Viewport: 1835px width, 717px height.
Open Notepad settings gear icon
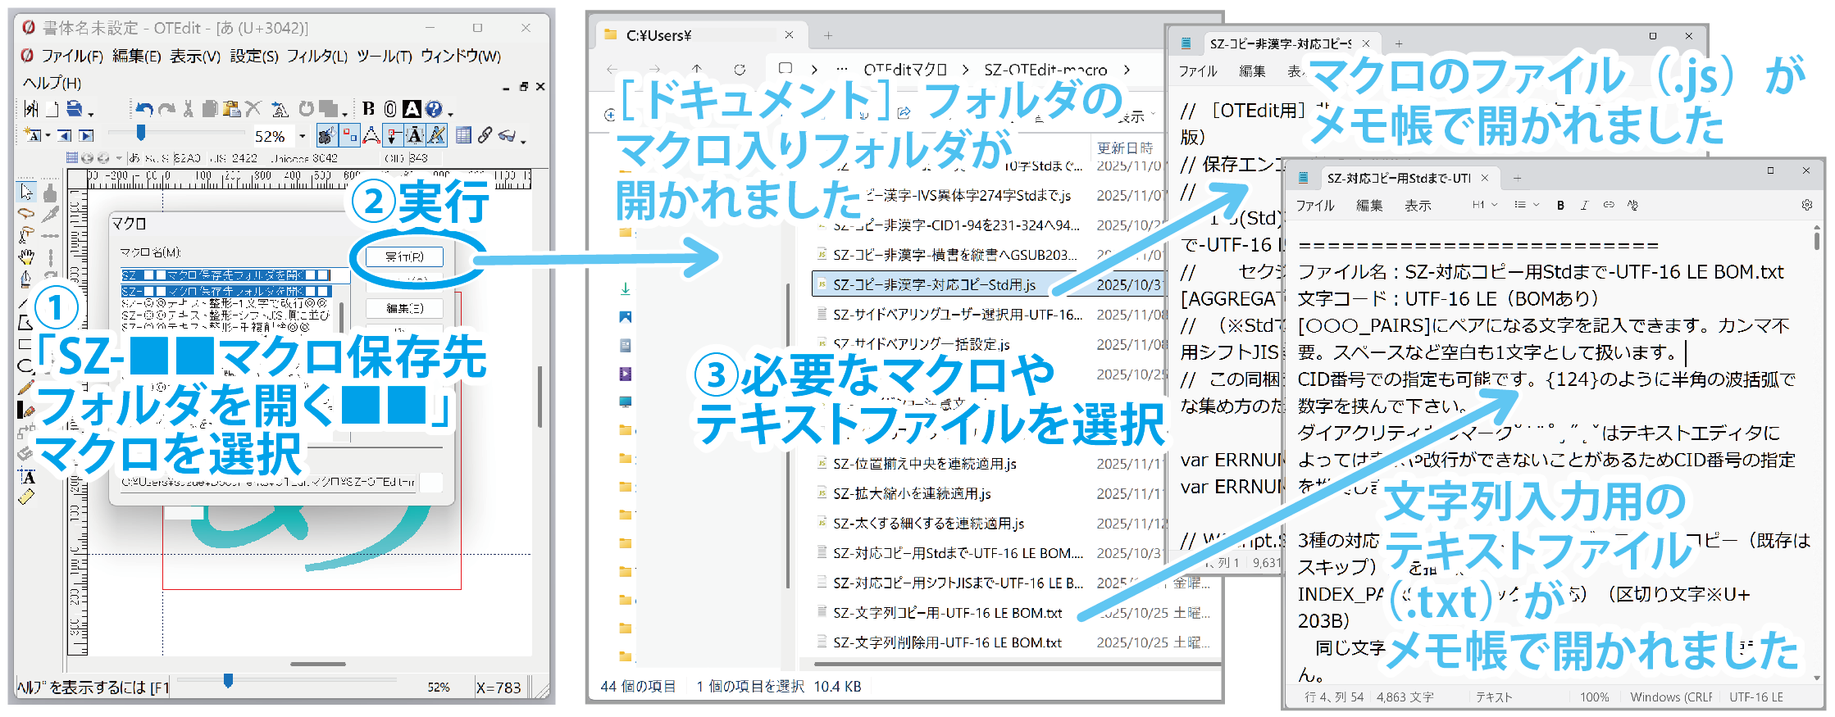[x=1806, y=205]
